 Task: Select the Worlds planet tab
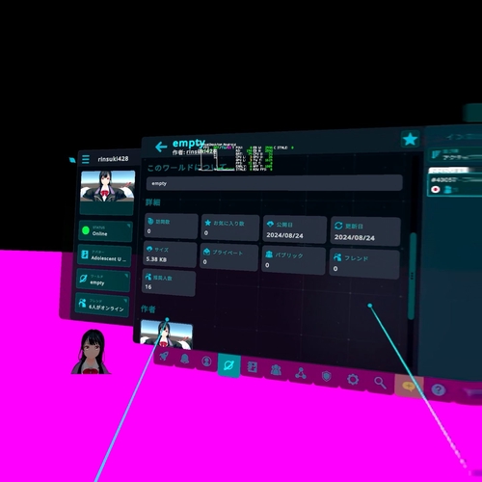click(228, 365)
